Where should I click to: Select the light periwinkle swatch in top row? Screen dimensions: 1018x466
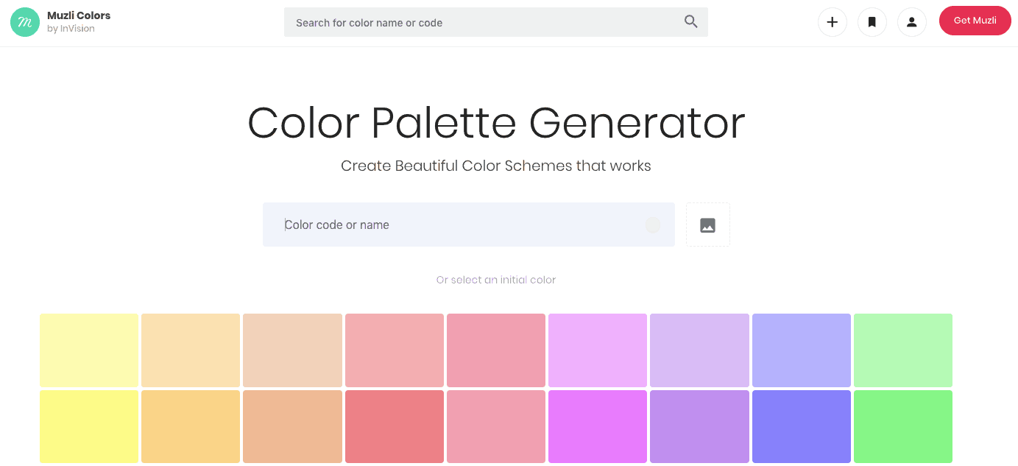click(x=802, y=350)
